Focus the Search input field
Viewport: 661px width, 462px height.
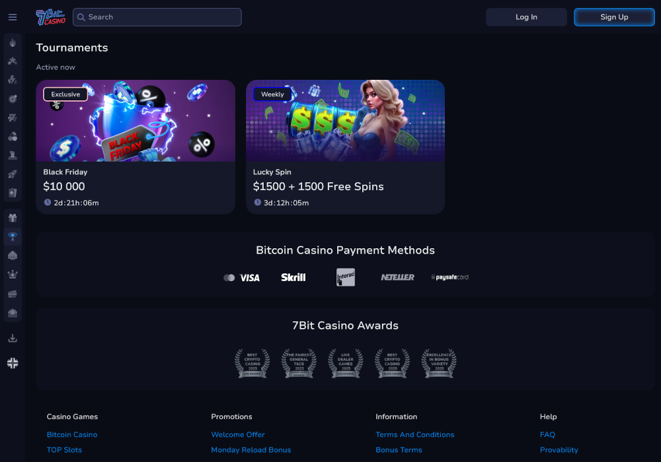pyautogui.click(x=157, y=17)
